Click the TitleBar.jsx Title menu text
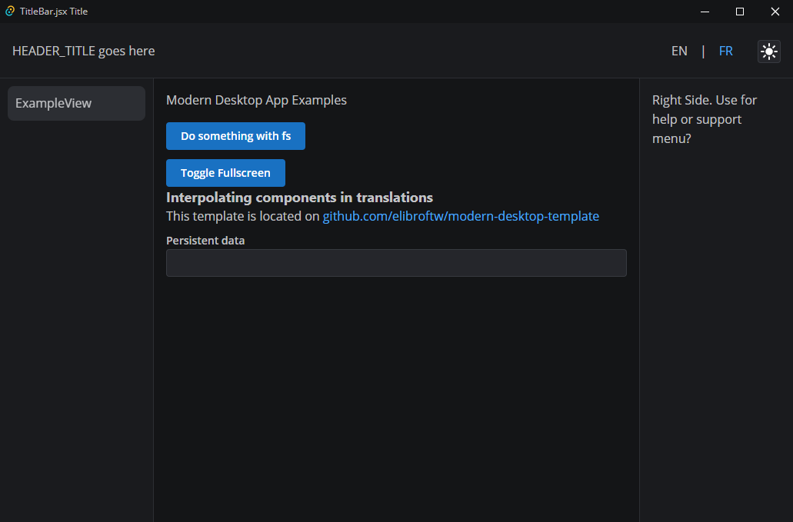The image size is (793, 522). (x=55, y=11)
